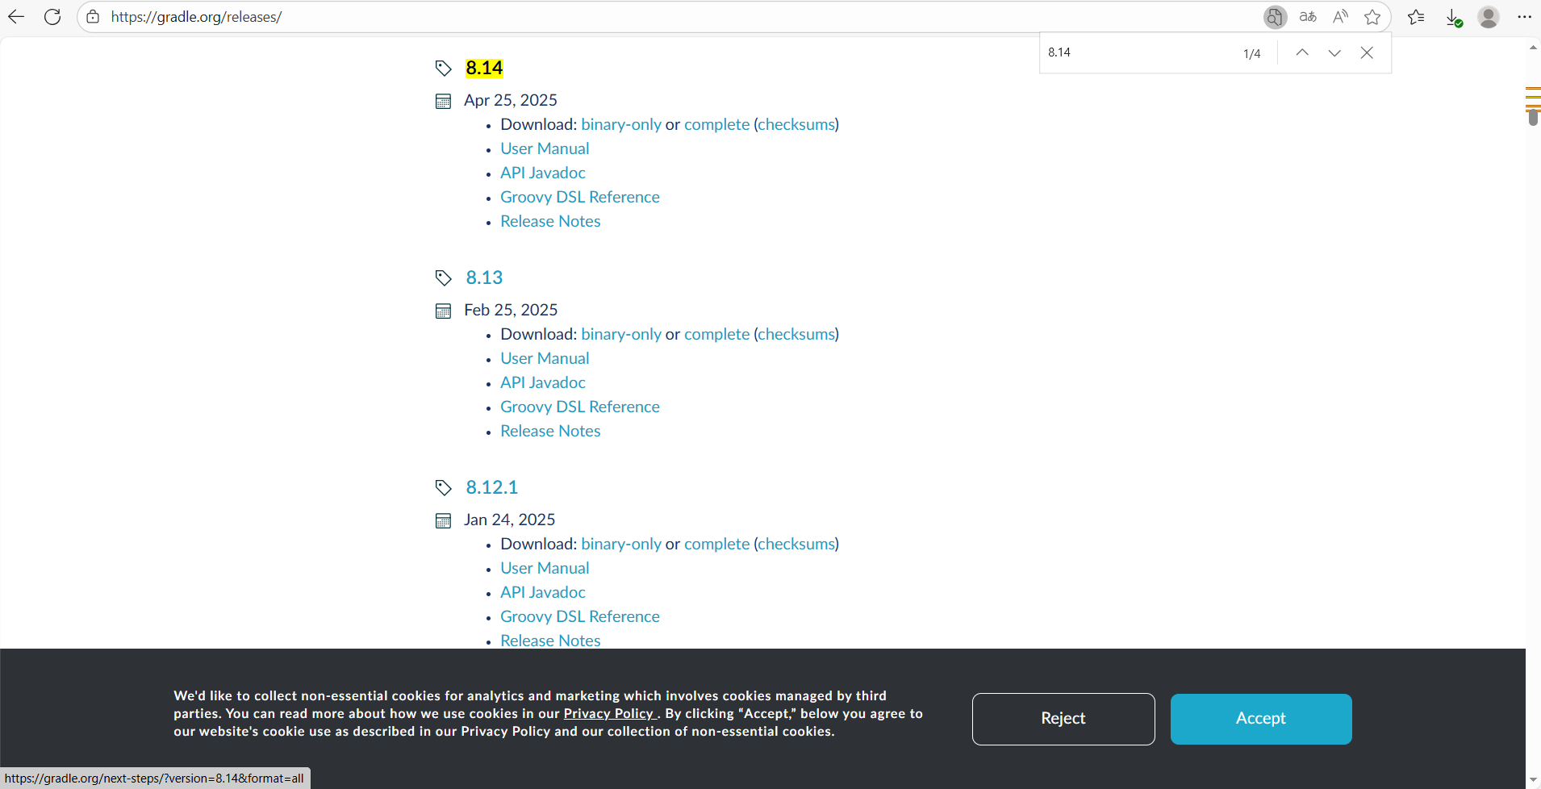This screenshot has height=789, width=1541.
Task: Download binary-only for Gradle 8.14
Action: pyautogui.click(x=621, y=124)
